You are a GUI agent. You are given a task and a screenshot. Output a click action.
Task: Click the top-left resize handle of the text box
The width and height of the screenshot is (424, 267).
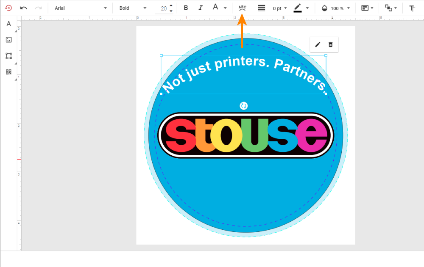click(162, 55)
